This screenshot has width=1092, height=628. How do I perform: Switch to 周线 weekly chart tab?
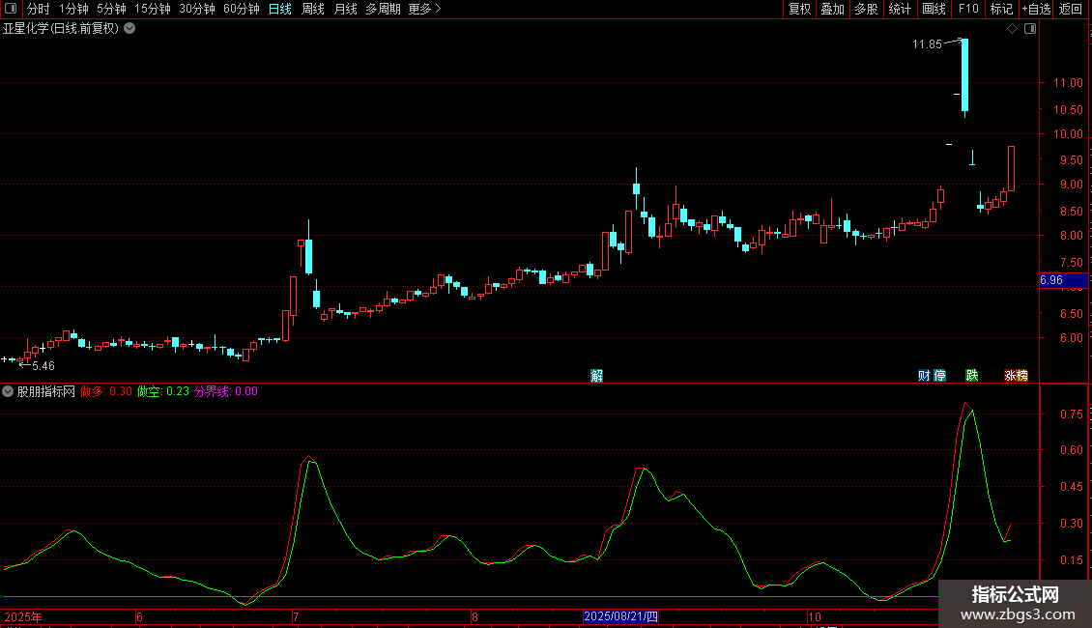point(313,10)
